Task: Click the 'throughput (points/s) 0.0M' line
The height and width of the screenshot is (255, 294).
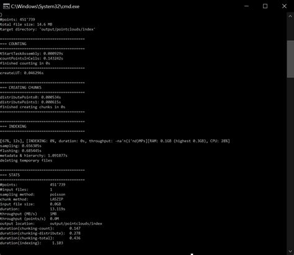Action: tap(29, 218)
